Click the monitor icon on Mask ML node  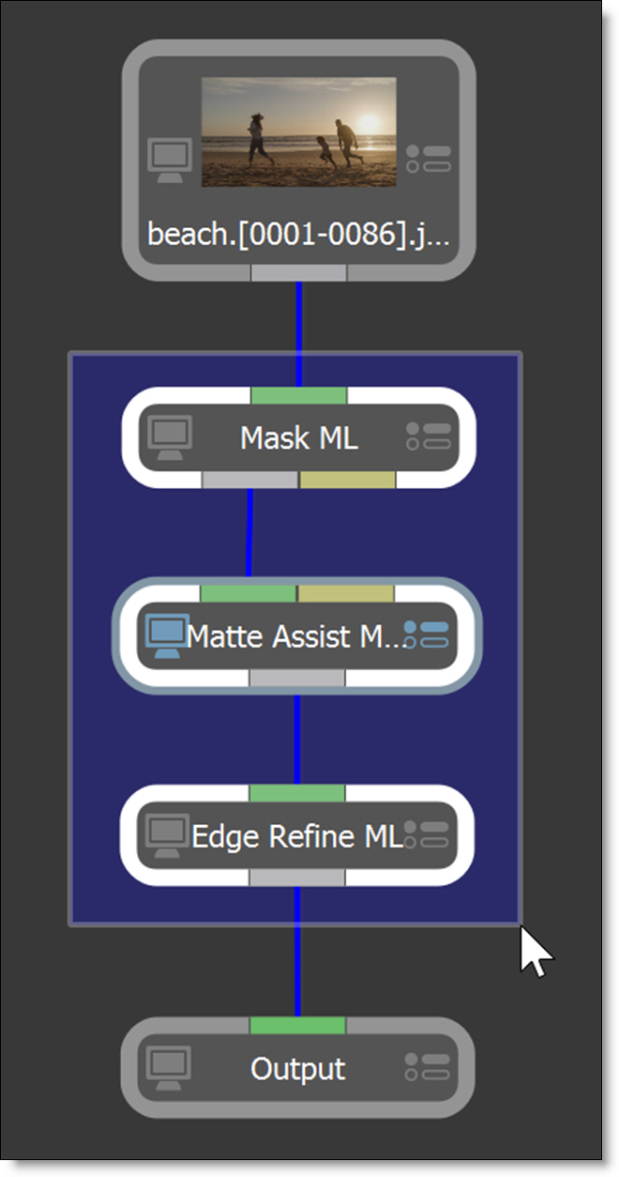[x=171, y=437]
